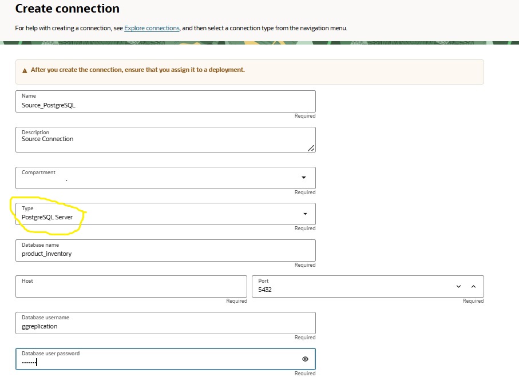
Task: Click the Port field showing 5432
Action: coord(368,287)
